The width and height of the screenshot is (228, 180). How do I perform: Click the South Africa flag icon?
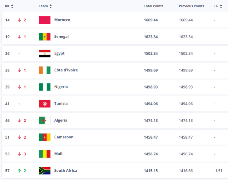coord(45,171)
